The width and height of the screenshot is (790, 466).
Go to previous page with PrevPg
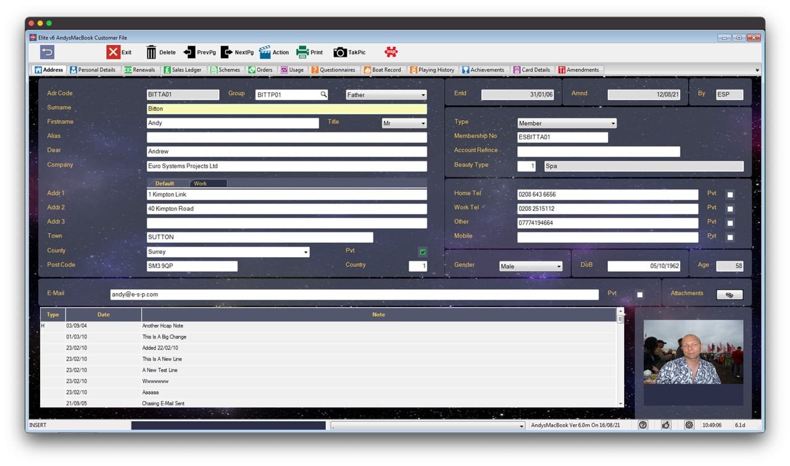click(189, 52)
